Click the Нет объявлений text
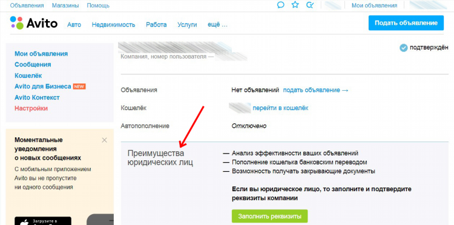The width and height of the screenshot is (454, 225). tap(255, 90)
